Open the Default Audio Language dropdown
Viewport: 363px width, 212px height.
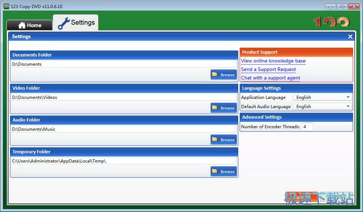click(323, 106)
